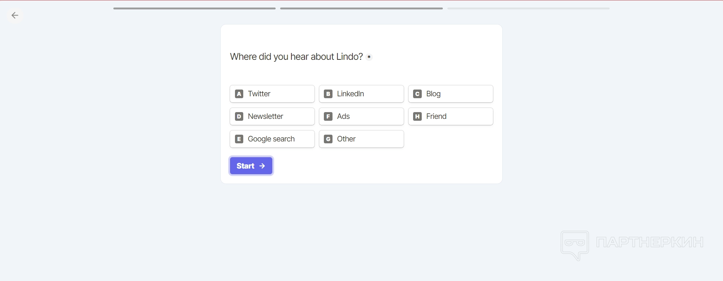This screenshot has height=281, width=723.
Task: Click the letter C key badge
Action: point(417,94)
